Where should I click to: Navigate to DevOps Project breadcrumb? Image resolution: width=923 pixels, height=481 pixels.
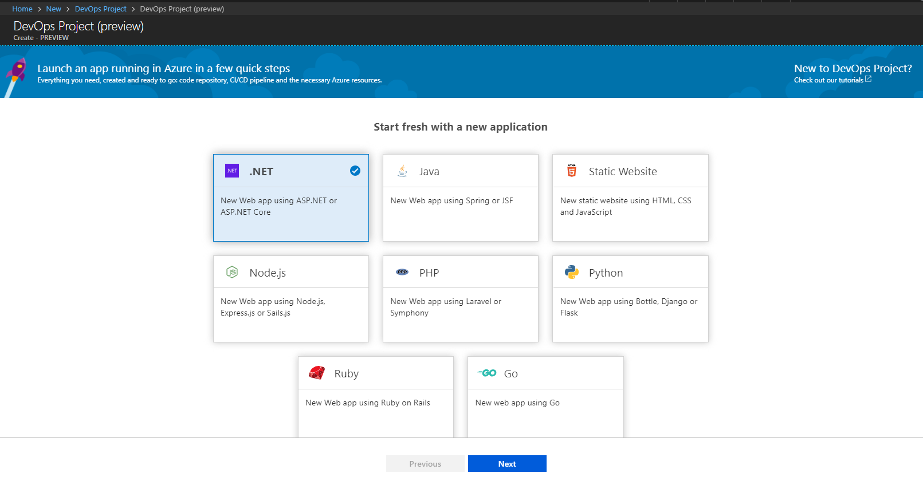(100, 9)
